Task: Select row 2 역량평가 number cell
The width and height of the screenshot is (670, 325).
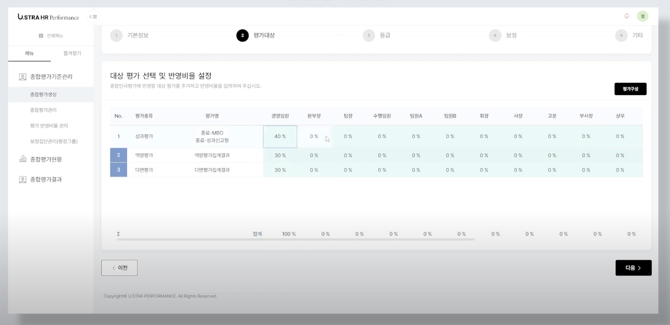Action: click(118, 155)
